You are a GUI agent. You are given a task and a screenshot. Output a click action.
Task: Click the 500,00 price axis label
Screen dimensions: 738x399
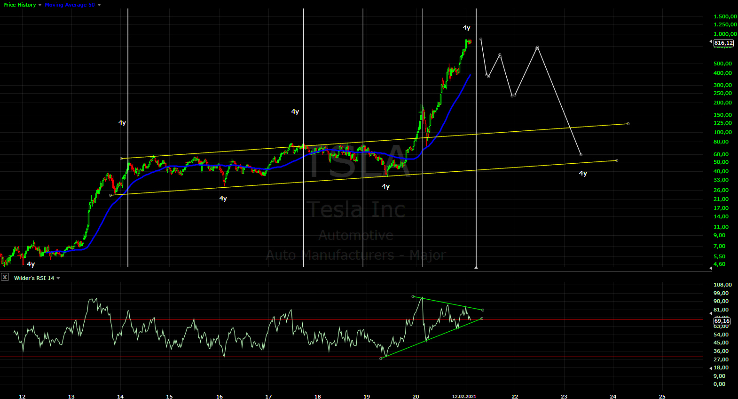pos(722,64)
